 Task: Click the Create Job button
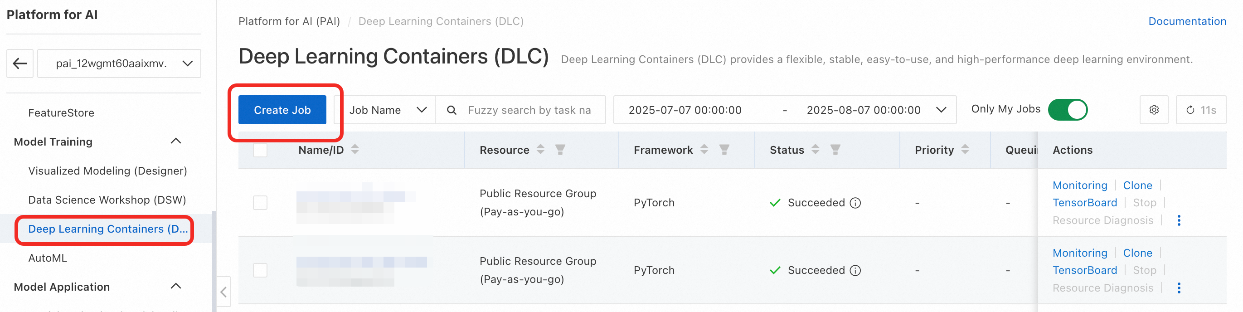pyautogui.click(x=282, y=110)
